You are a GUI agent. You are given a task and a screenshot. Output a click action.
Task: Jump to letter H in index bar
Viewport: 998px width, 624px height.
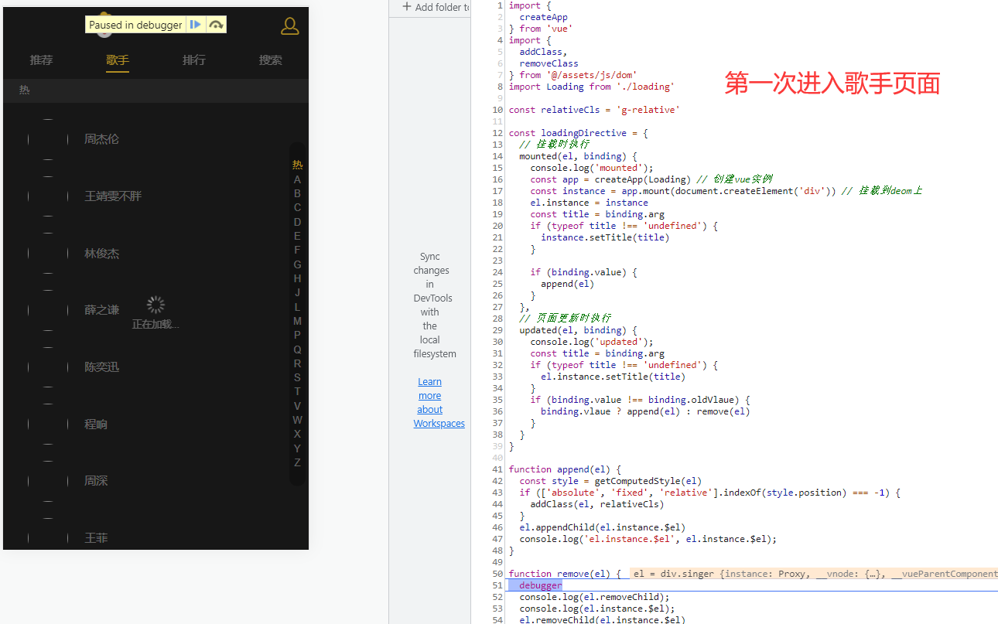pos(297,278)
